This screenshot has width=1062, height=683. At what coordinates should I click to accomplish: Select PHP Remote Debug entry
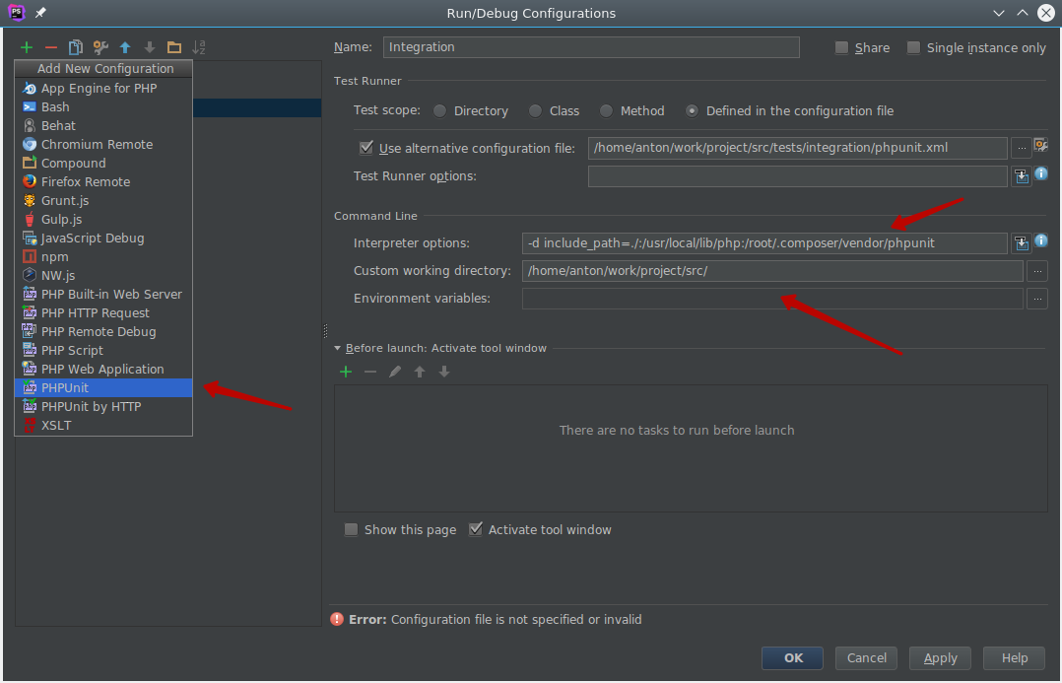(103, 332)
